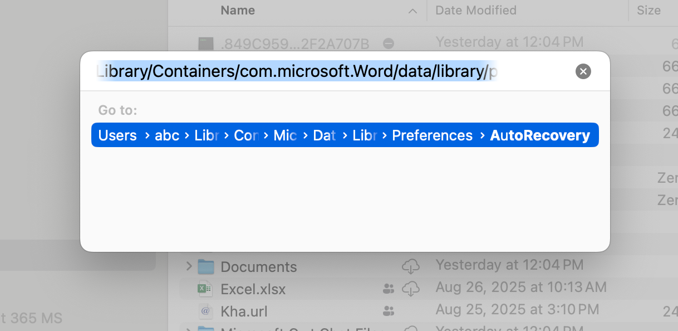Click the minus badge on the .849C959 file

(x=388, y=43)
